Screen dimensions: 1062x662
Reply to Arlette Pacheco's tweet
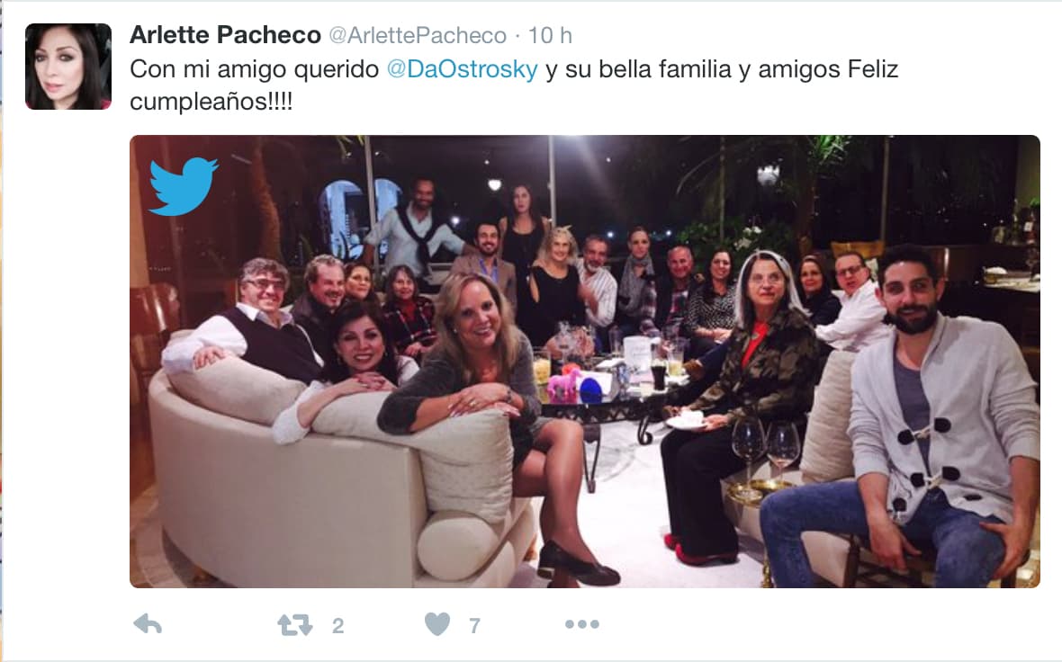click(x=148, y=624)
